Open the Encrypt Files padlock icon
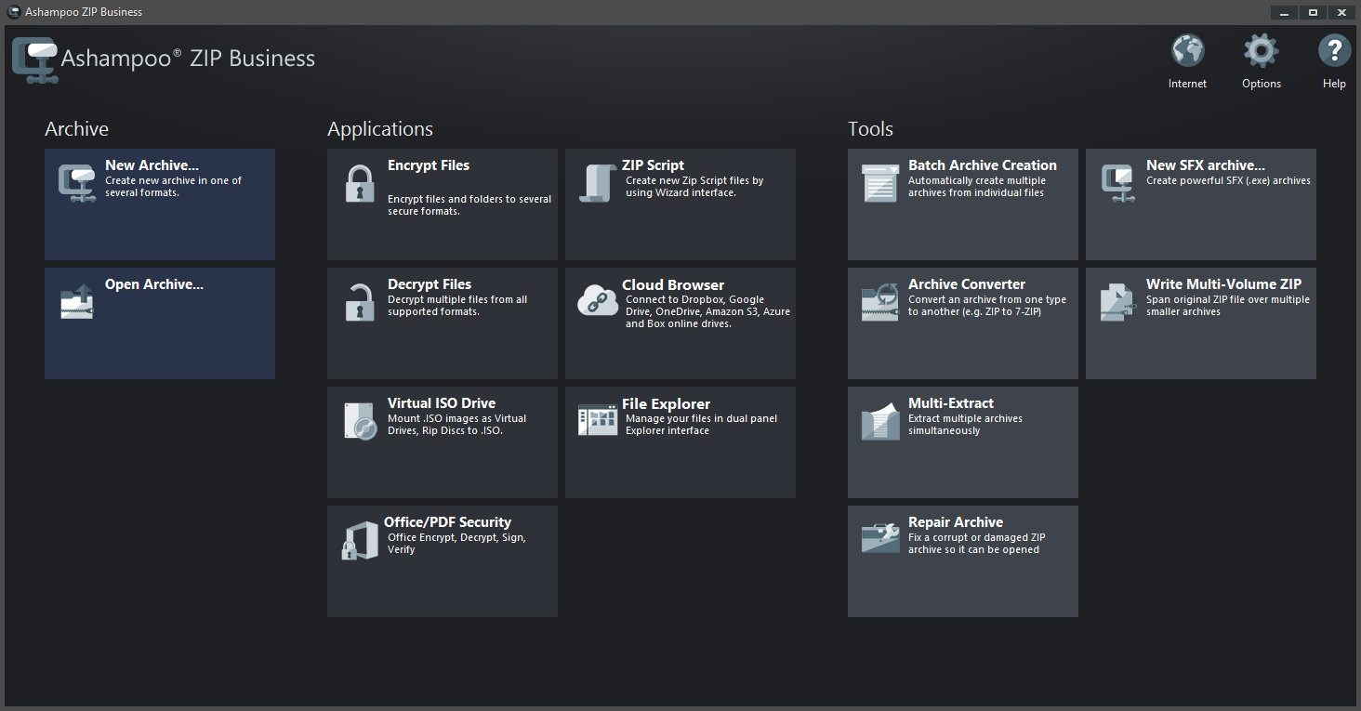1361x711 pixels. [360, 184]
